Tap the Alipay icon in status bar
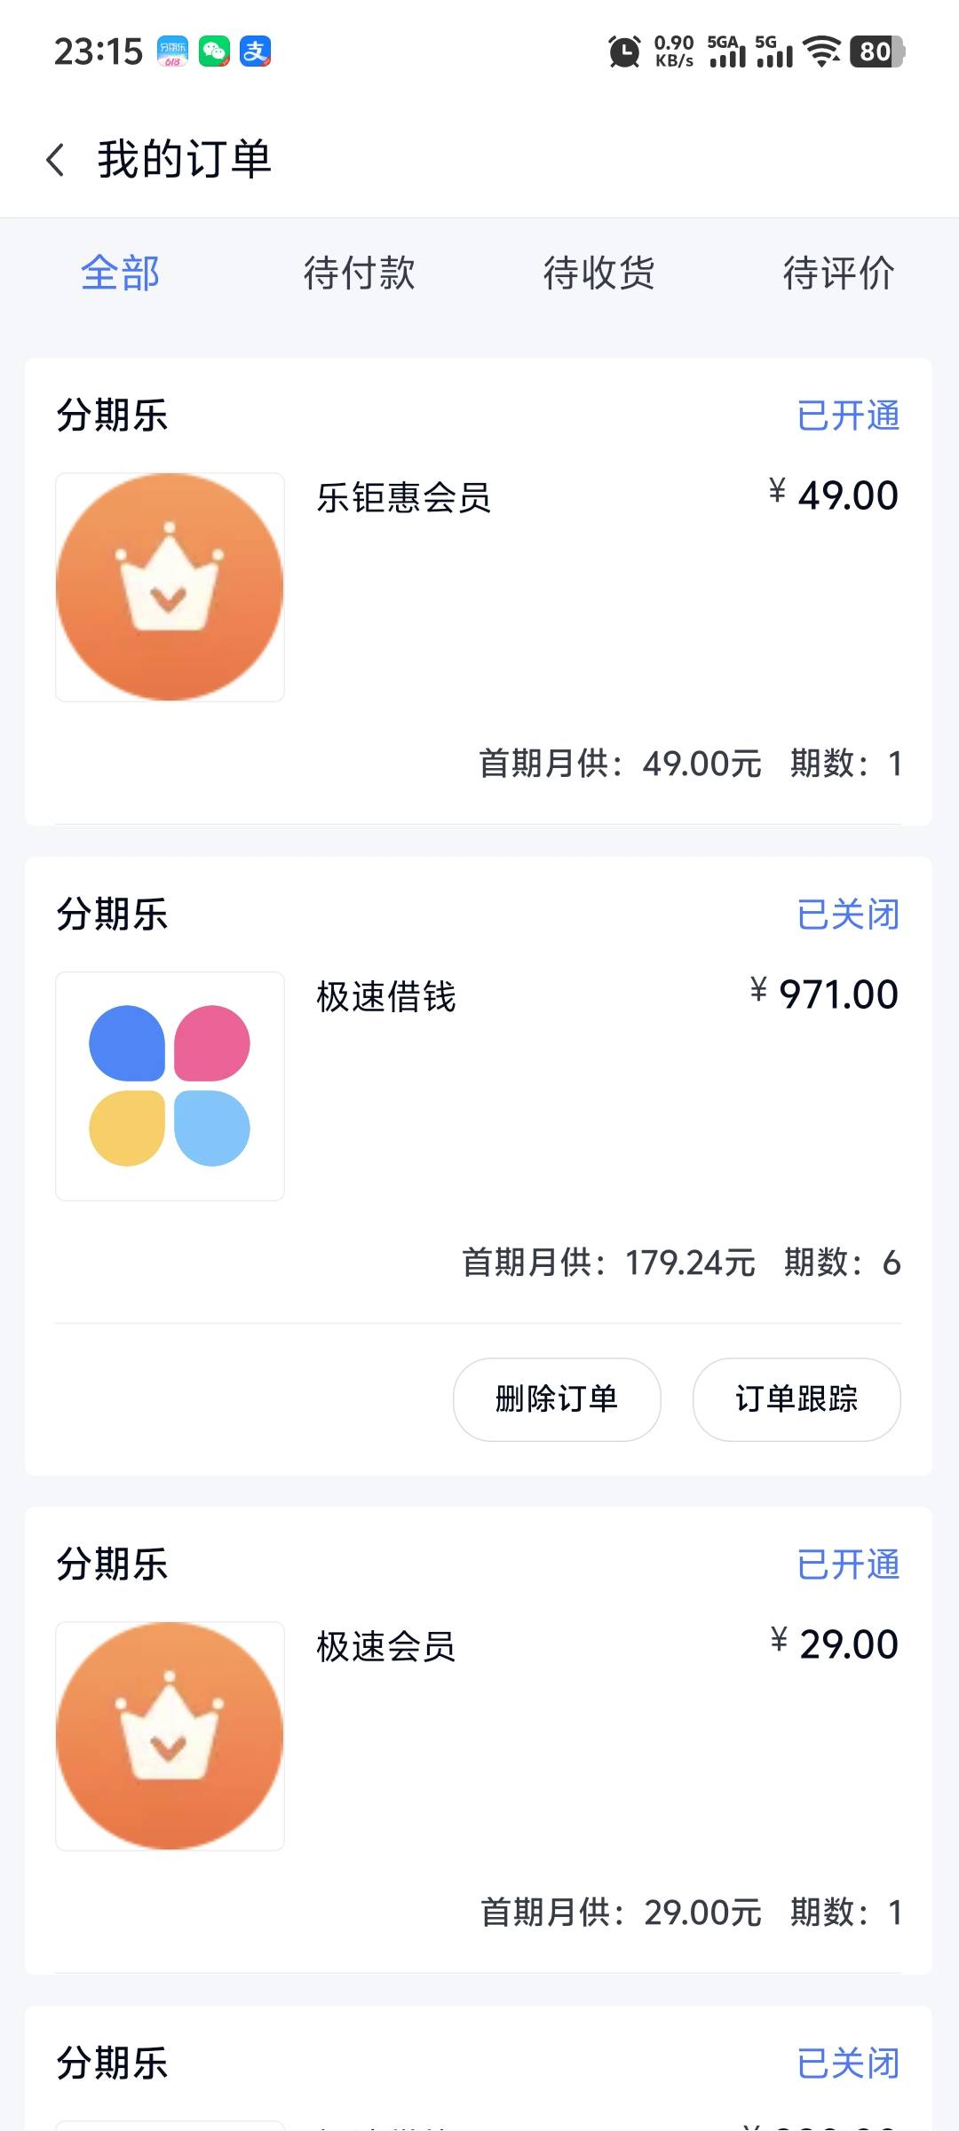This screenshot has width=959, height=2131. [x=256, y=51]
